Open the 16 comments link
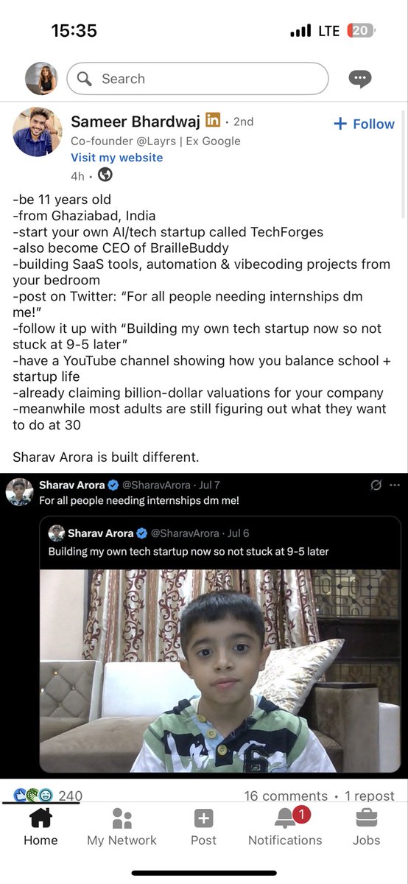 (x=286, y=796)
